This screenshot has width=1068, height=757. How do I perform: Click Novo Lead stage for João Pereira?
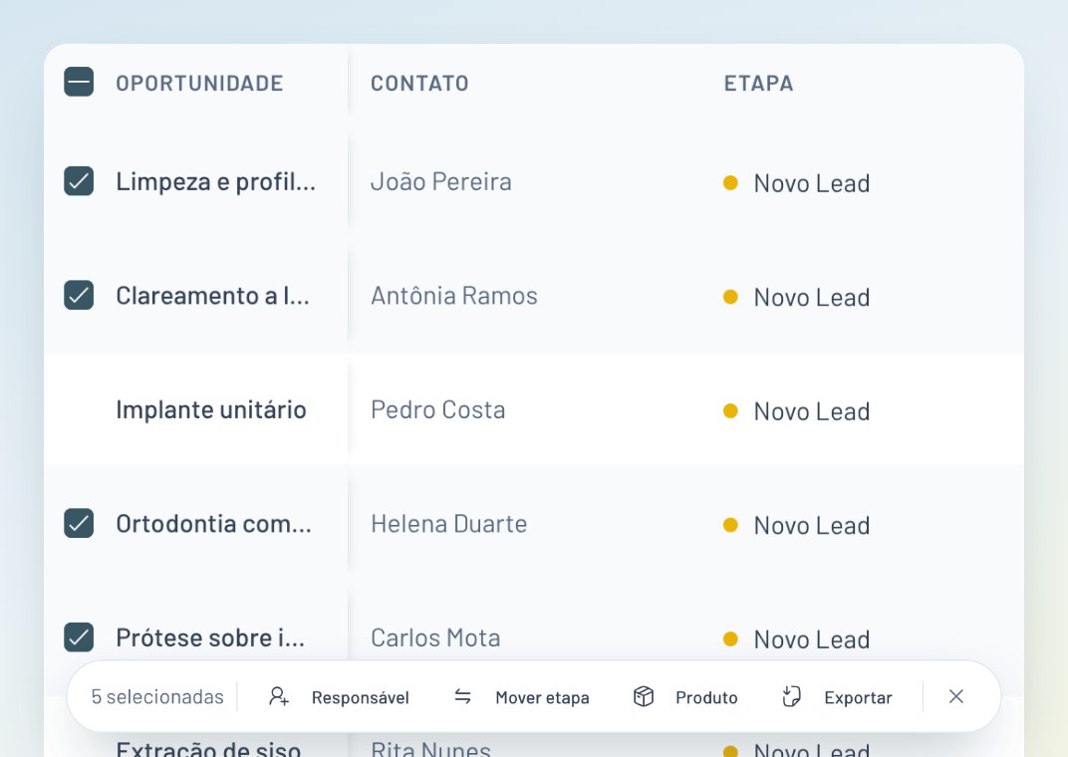click(x=796, y=183)
